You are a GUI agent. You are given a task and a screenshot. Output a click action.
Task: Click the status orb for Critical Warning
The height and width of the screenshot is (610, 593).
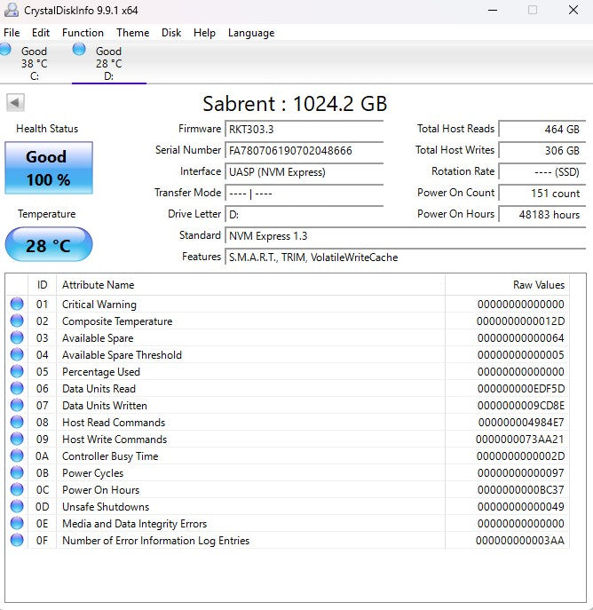pyautogui.click(x=17, y=304)
